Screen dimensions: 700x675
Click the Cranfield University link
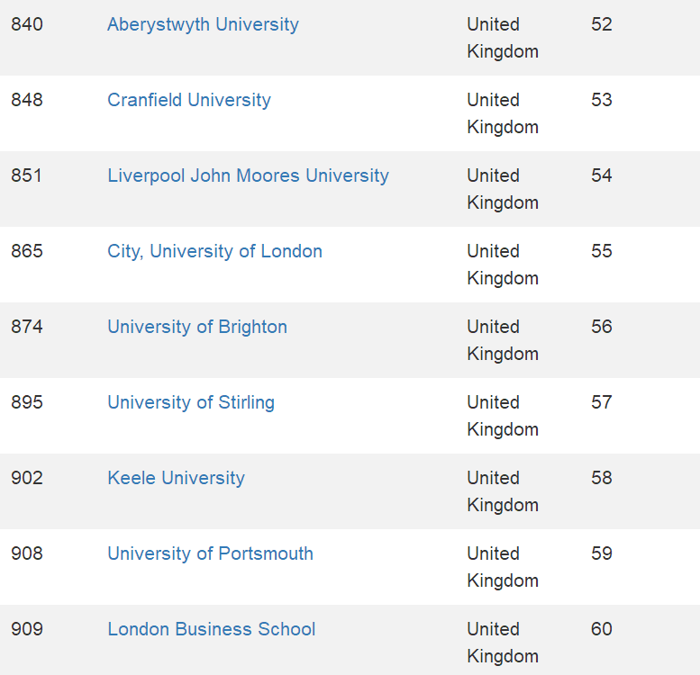point(189,100)
